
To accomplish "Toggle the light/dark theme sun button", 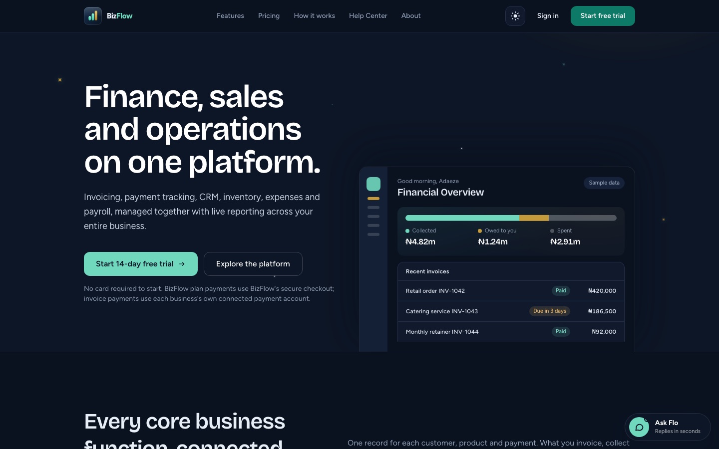I will (x=515, y=16).
